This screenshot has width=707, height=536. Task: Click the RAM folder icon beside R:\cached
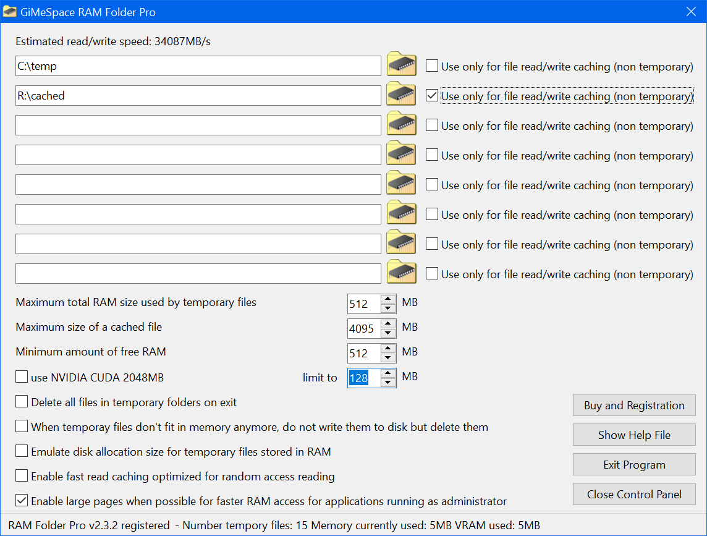[401, 95]
